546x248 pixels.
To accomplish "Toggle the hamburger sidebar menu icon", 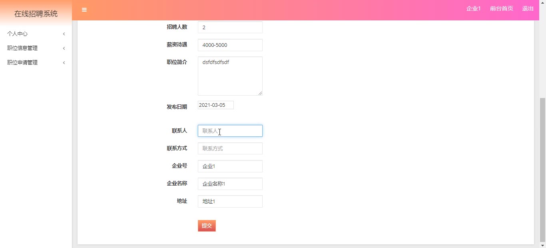I will point(84,10).
